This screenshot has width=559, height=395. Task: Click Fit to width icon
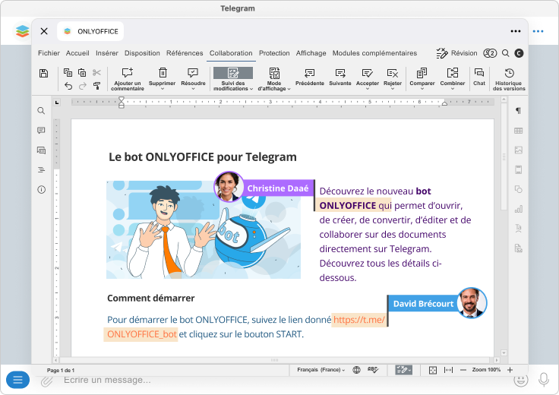pyautogui.click(x=448, y=370)
